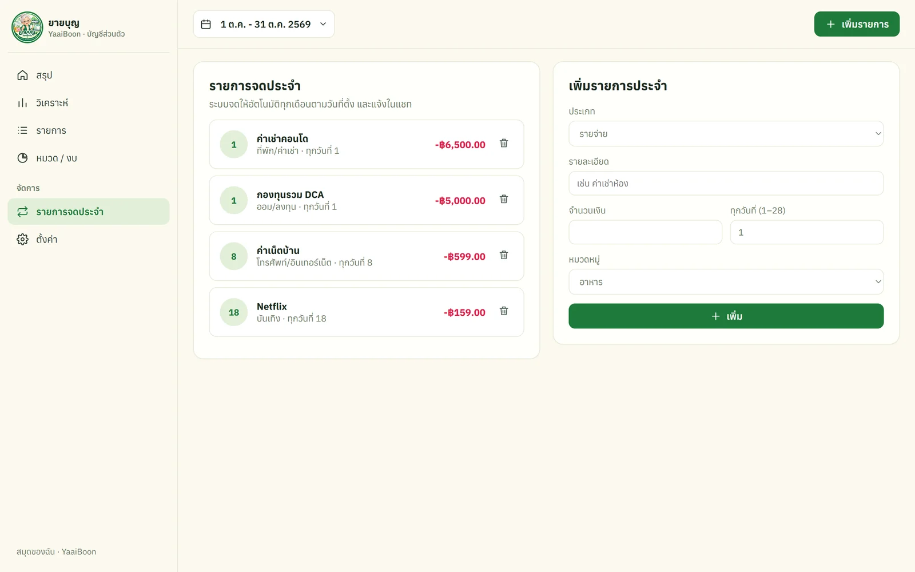Click the YaaiBoon grandma logo avatar
The image size is (915, 572).
[27, 27]
